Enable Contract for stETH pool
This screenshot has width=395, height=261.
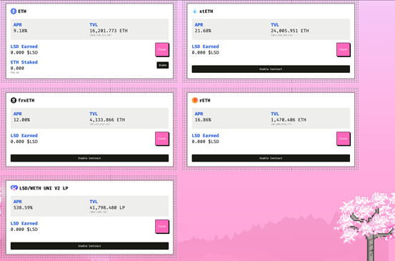271,69
